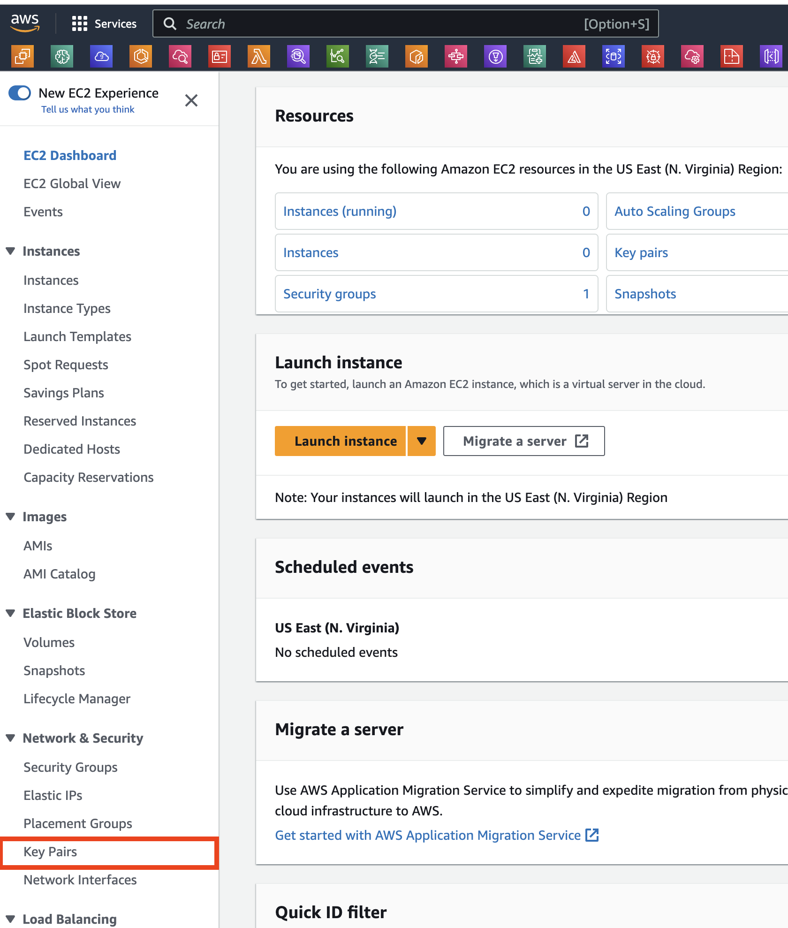The width and height of the screenshot is (788, 928).
Task: Open Key Pairs in sidebar
Action: tap(50, 852)
